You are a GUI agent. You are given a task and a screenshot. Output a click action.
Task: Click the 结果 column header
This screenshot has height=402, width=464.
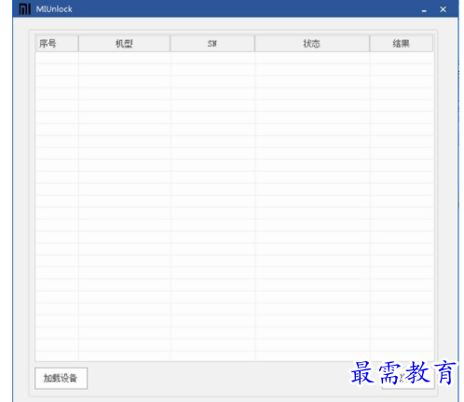(x=402, y=44)
